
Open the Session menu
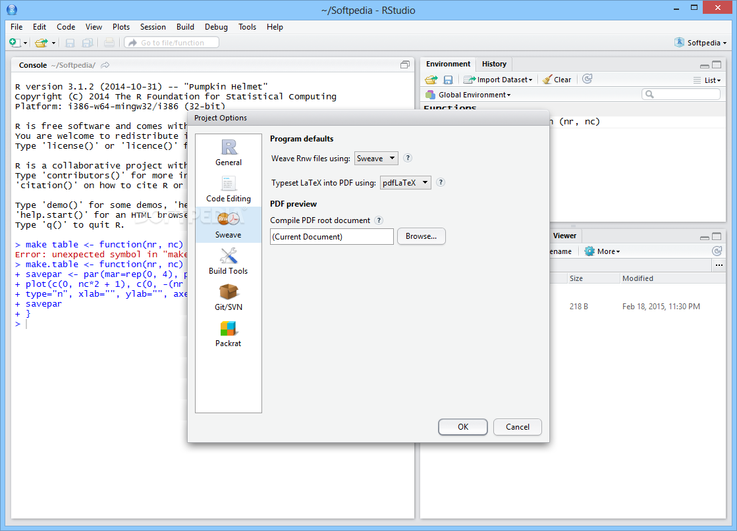(153, 27)
